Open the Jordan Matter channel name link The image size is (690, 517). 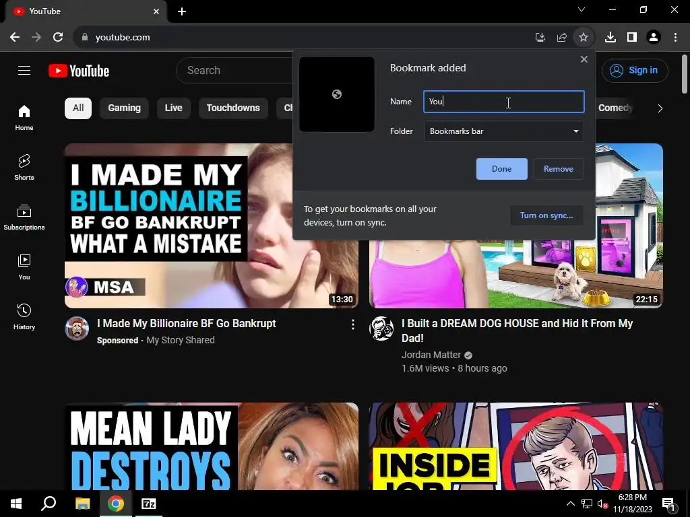[431, 355]
